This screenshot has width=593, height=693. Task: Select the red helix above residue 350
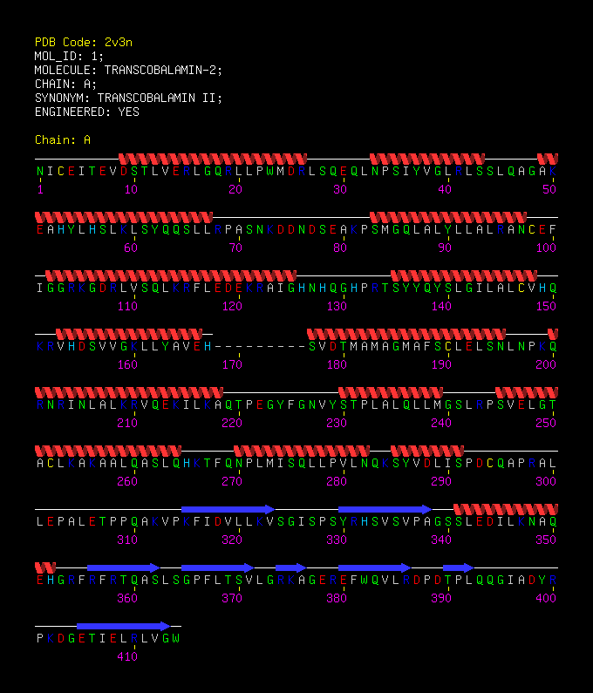506,509
